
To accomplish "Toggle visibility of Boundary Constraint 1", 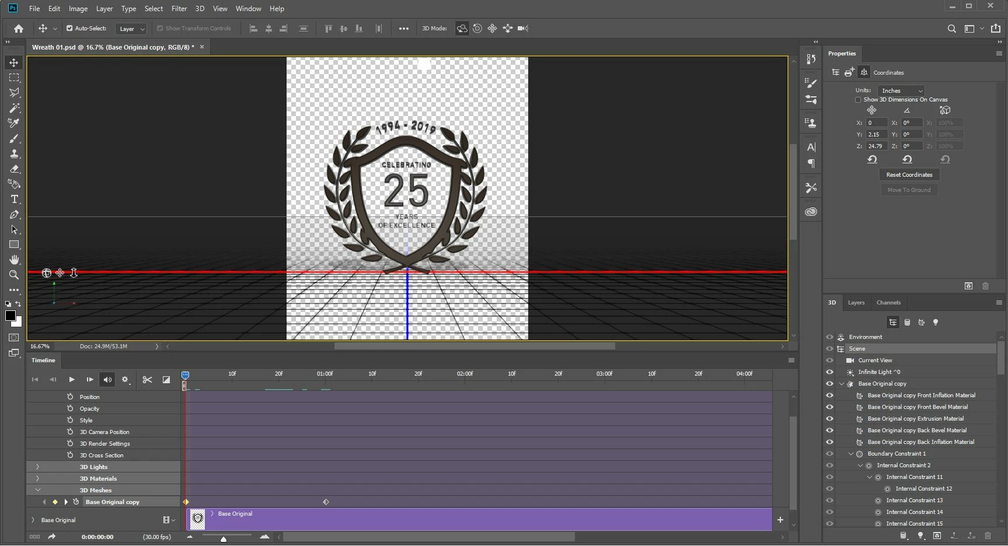I will pyautogui.click(x=829, y=454).
